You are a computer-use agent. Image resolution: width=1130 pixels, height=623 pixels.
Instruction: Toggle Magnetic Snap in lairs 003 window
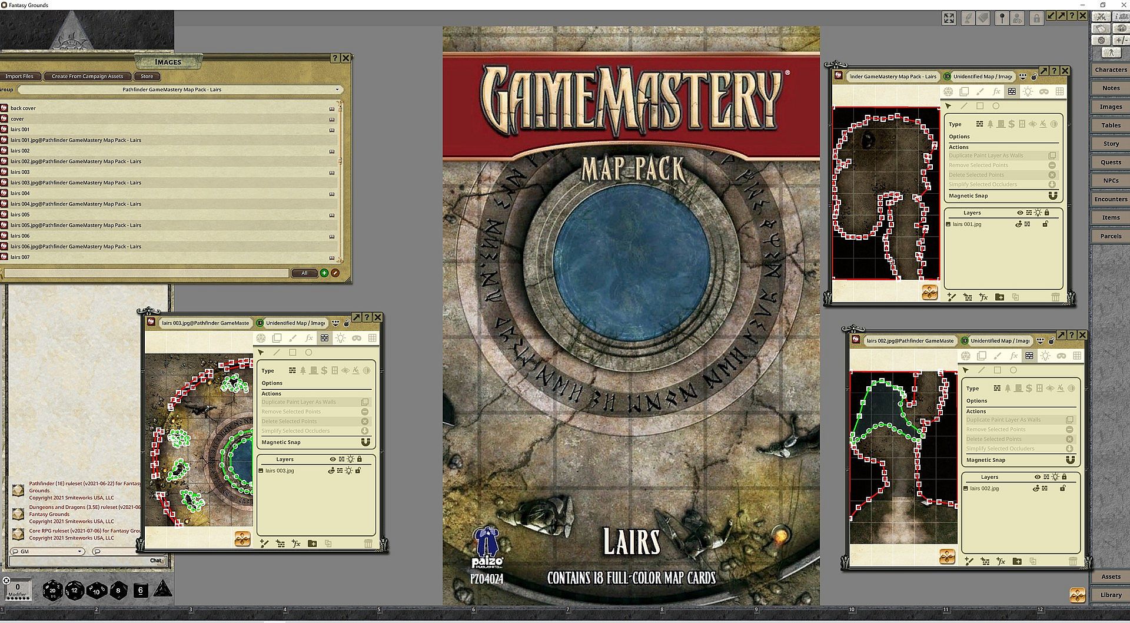click(x=365, y=442)
